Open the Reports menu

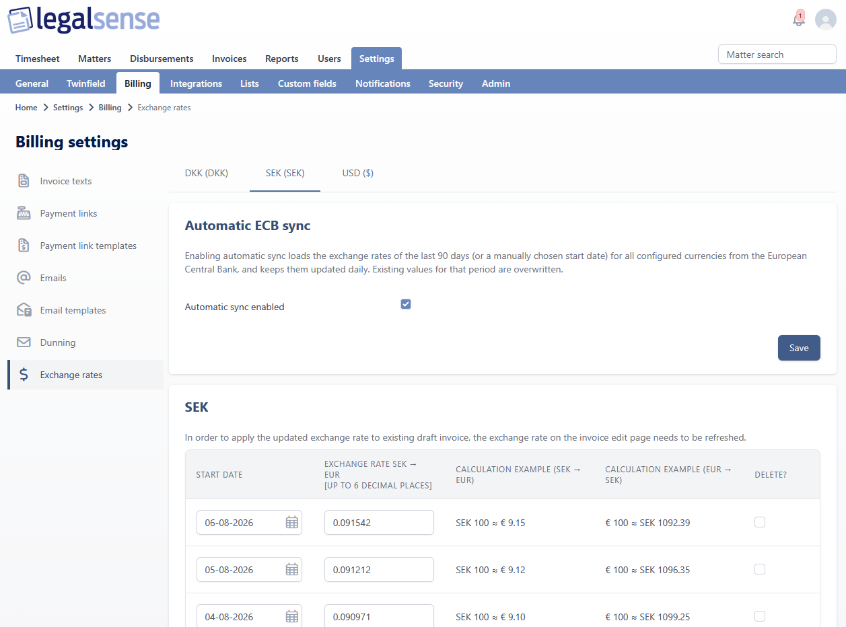coord(282,59)
